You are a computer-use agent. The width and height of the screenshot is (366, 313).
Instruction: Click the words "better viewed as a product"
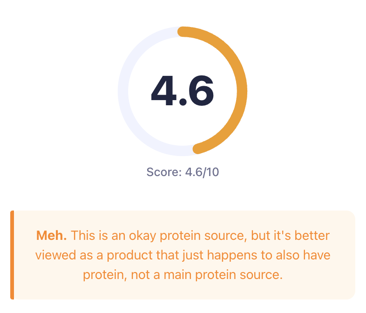click(x=93, y=255)
